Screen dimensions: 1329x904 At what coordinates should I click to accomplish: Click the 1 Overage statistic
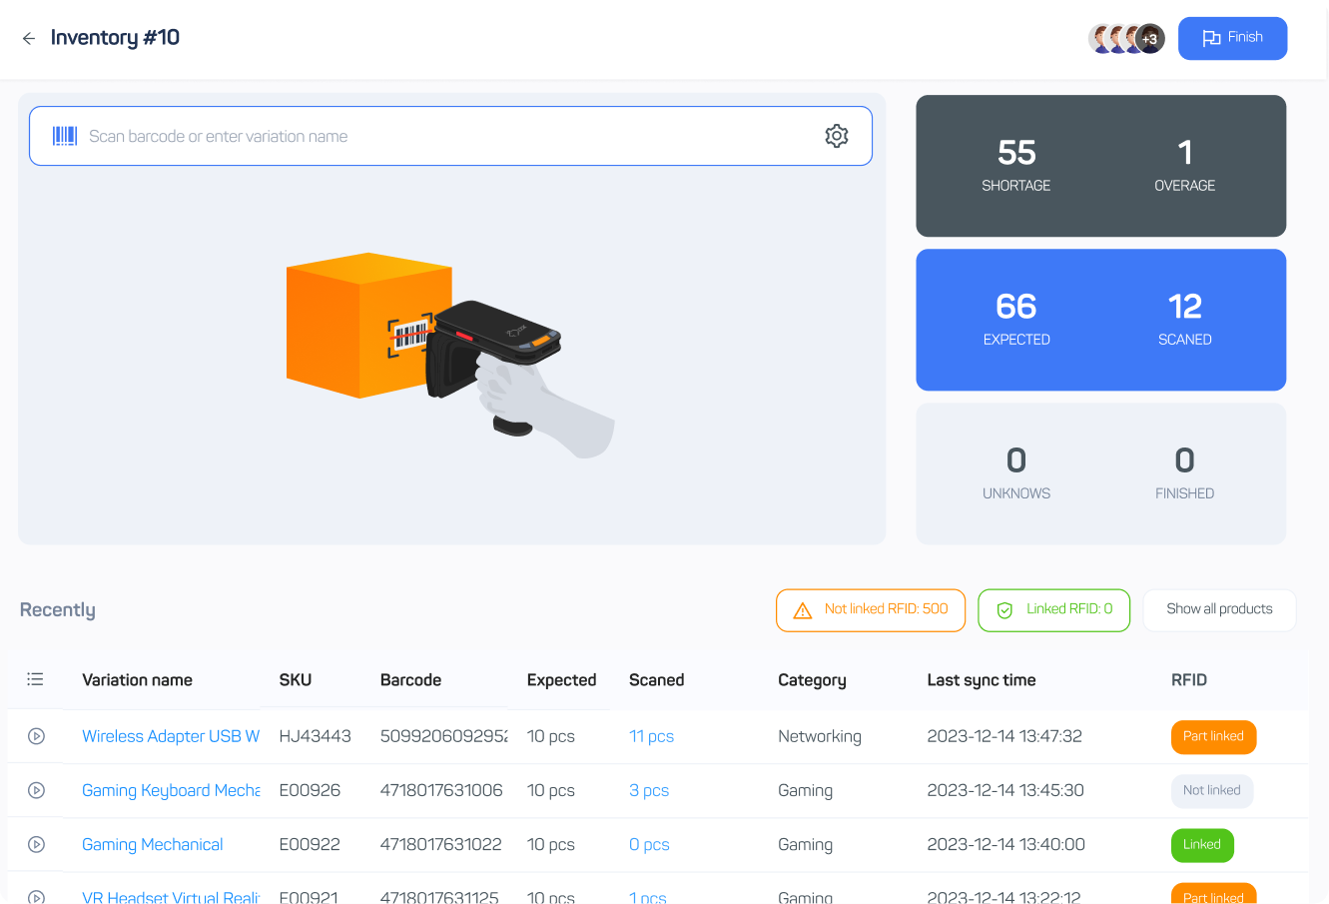click(x=1185, y=165)
